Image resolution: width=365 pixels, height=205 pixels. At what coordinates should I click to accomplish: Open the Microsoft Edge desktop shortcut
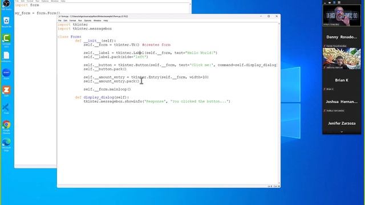[6, 145]
